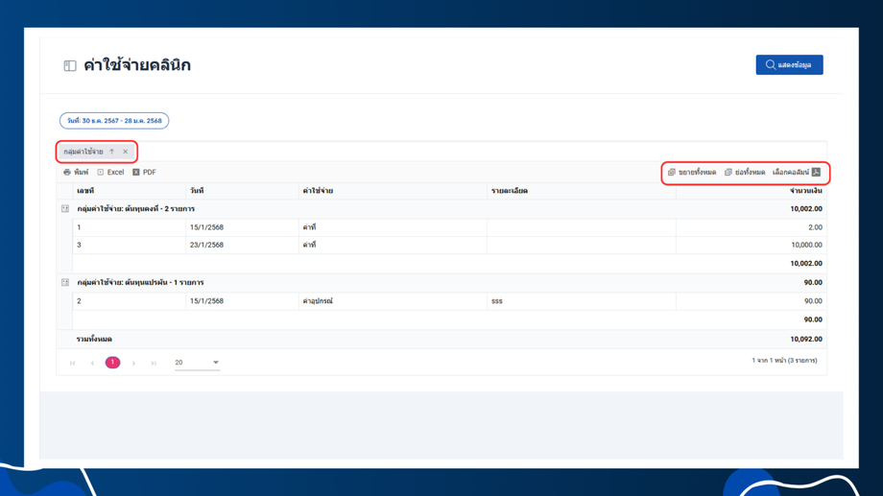Select date cell 23/1/2568
Screen dimensions: 883x496
pyautogui.click(x=242, y=245)
